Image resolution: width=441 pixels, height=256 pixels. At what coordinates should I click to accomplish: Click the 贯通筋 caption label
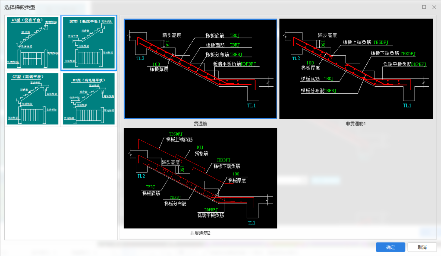201,124
